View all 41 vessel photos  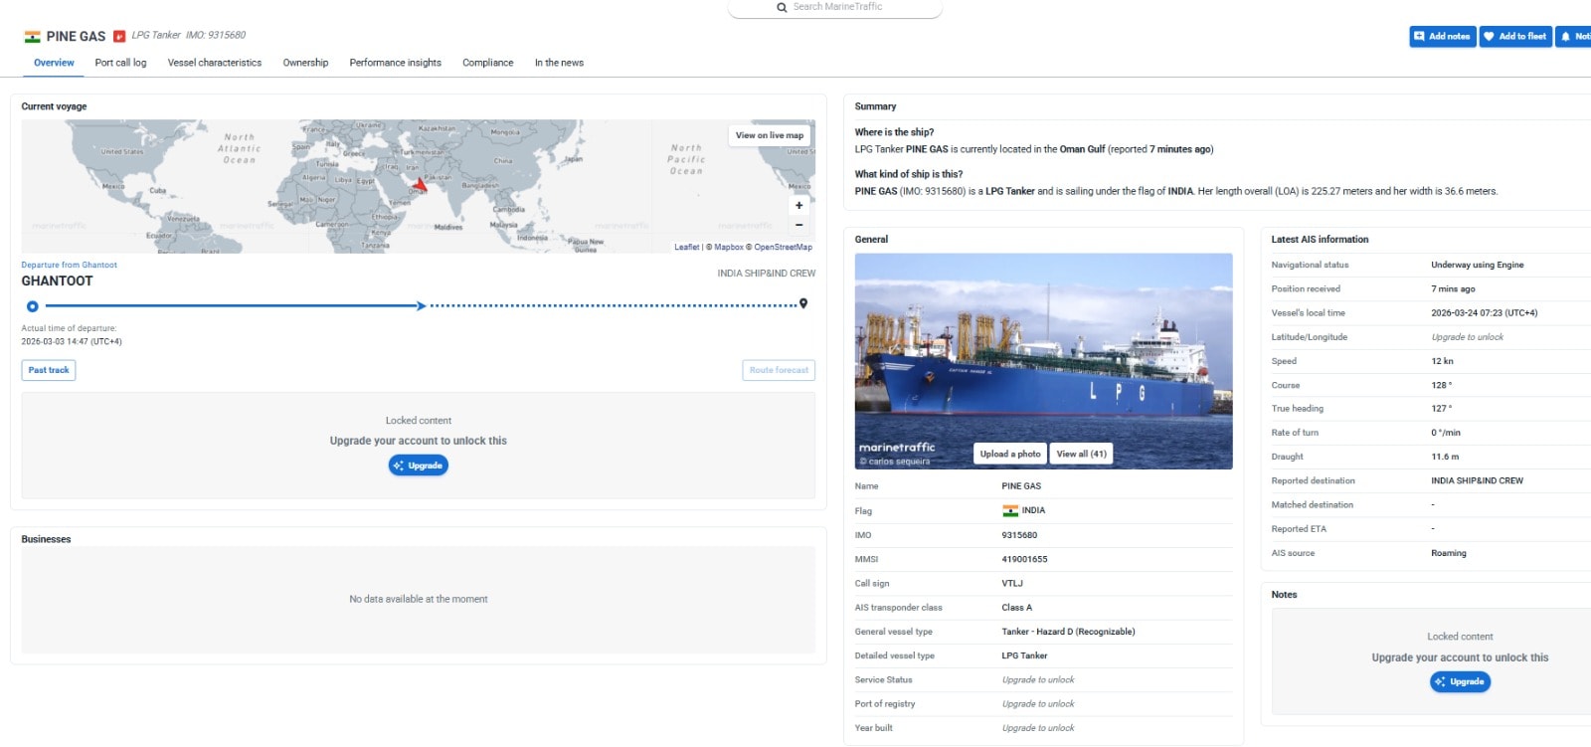(x=1081, y=454)
